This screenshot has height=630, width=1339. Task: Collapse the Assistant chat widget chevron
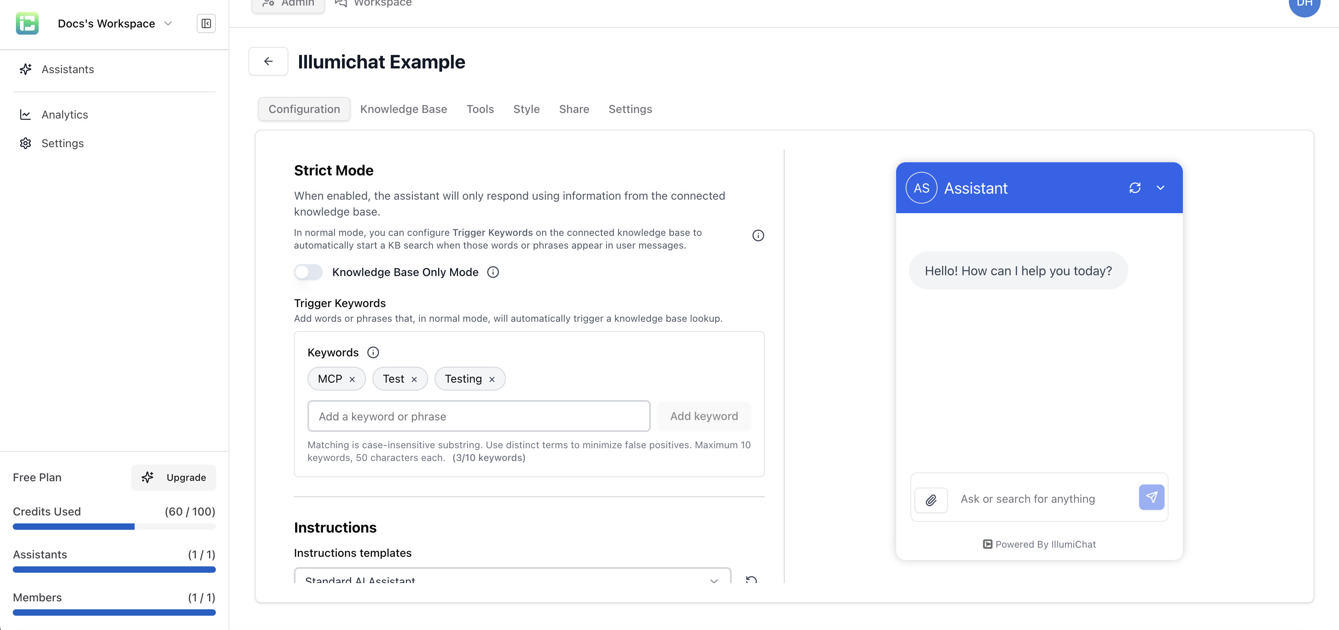(x=1160, y=188)
